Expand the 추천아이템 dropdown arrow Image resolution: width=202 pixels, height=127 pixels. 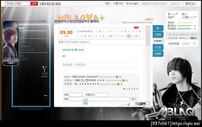pyautogui.click(x=194, y=44)
